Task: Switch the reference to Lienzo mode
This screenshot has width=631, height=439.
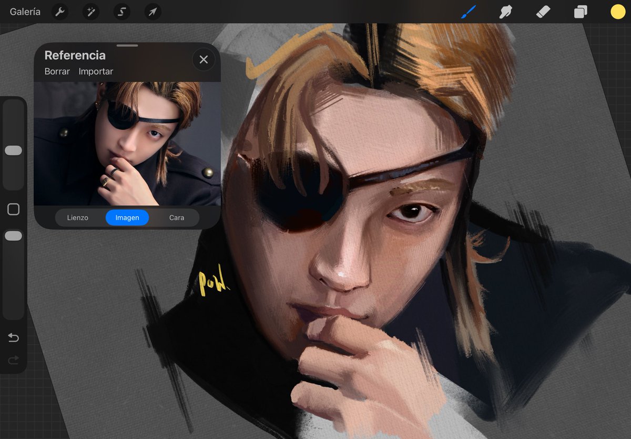Action: [78, 217]
